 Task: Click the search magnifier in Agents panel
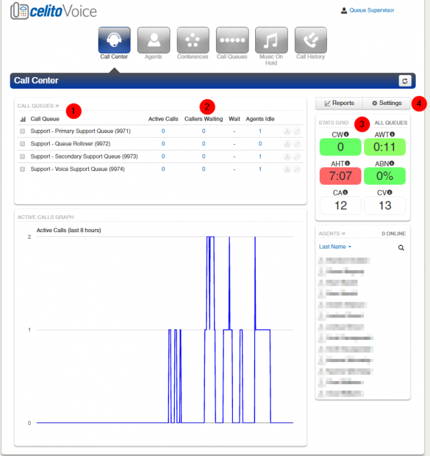pos(401,248)
